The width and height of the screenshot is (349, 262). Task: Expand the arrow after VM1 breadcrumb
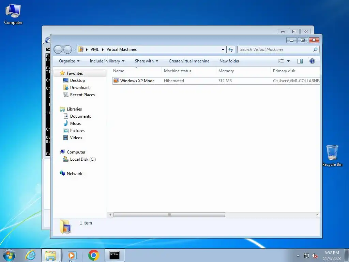point(103,49)
